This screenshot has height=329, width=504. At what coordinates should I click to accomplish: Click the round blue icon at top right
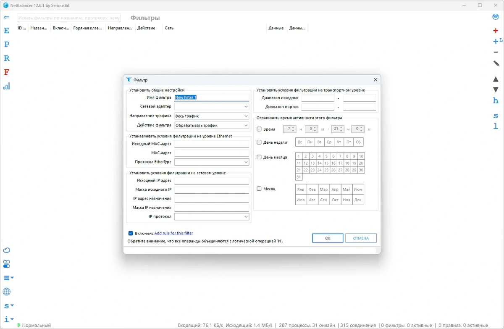coord(496,17)
